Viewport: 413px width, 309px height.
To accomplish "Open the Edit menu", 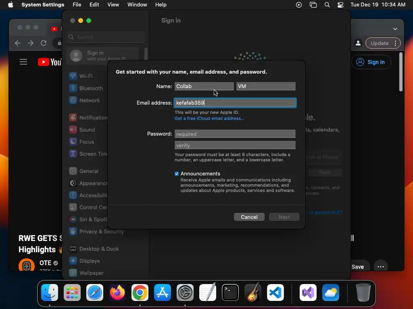I will pos(94,5).
